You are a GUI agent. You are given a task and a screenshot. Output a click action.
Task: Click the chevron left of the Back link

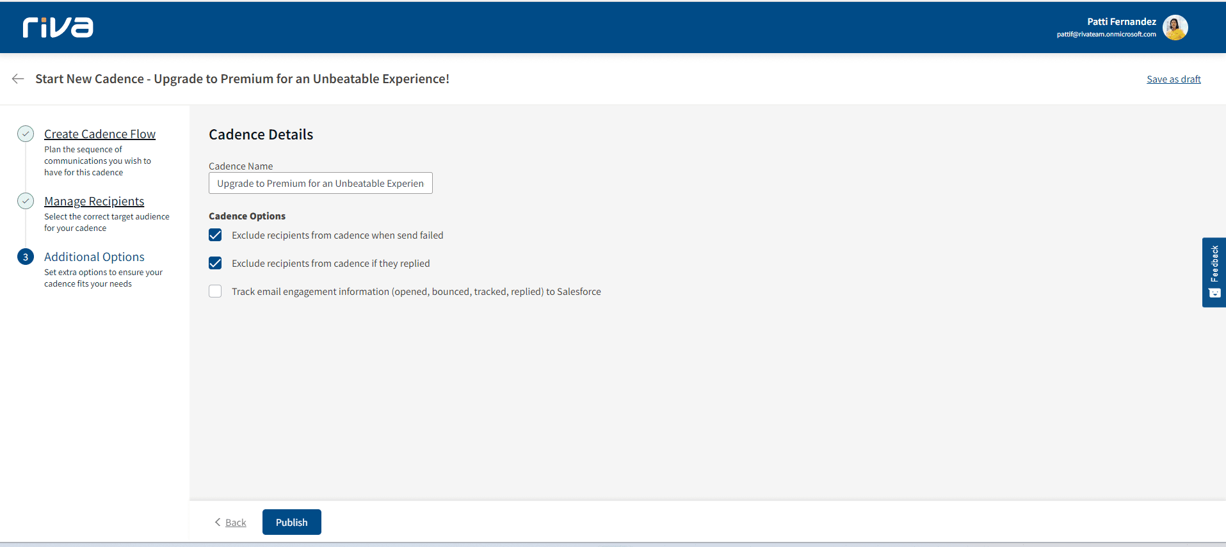[218, 522]
